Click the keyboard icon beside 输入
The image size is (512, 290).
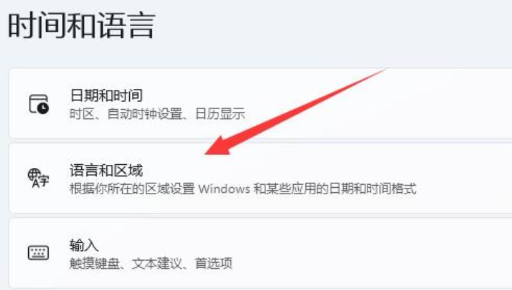(38, 253)
